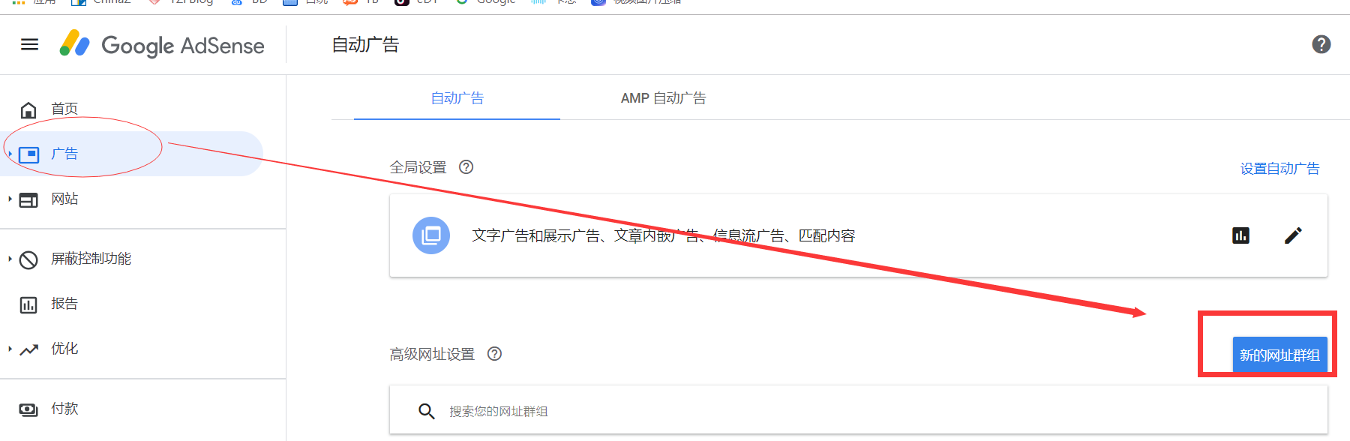Open 报告 reports in sidebar
The image size is (1350, 441).
coord(64,304)
